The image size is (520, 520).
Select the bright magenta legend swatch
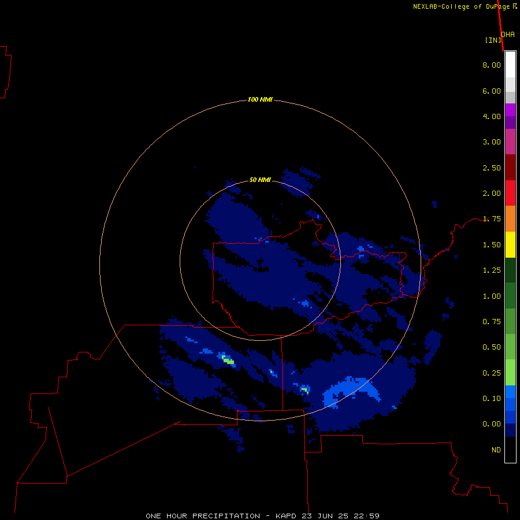(x=510, y=110)
